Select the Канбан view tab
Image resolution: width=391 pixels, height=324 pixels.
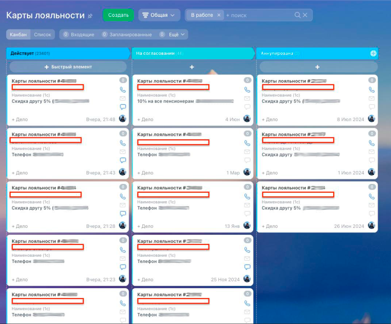[x=19, y=34]
